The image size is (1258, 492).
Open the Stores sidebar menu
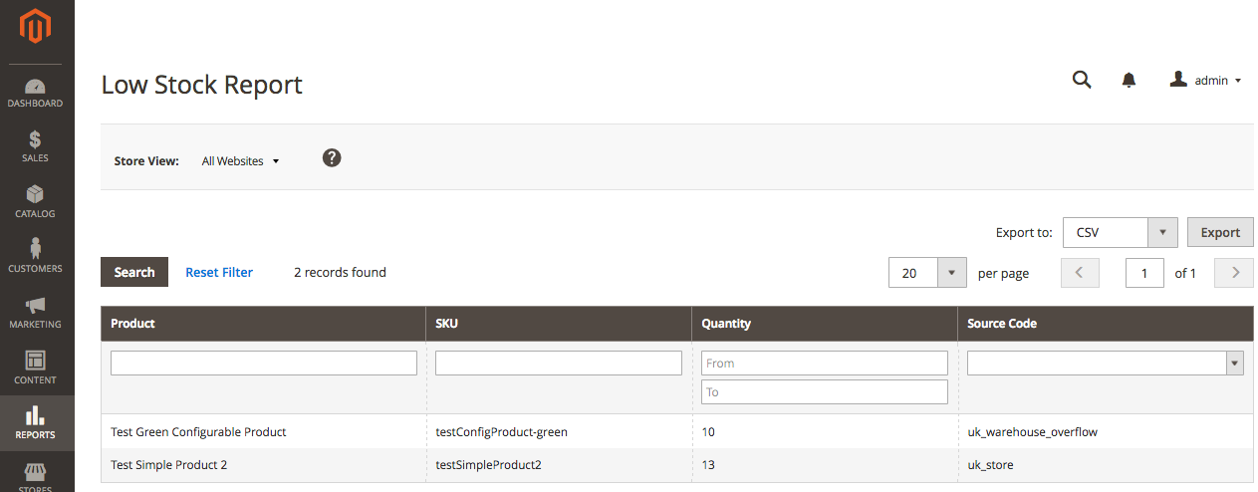pyautogui.click(x=36, y=475)
